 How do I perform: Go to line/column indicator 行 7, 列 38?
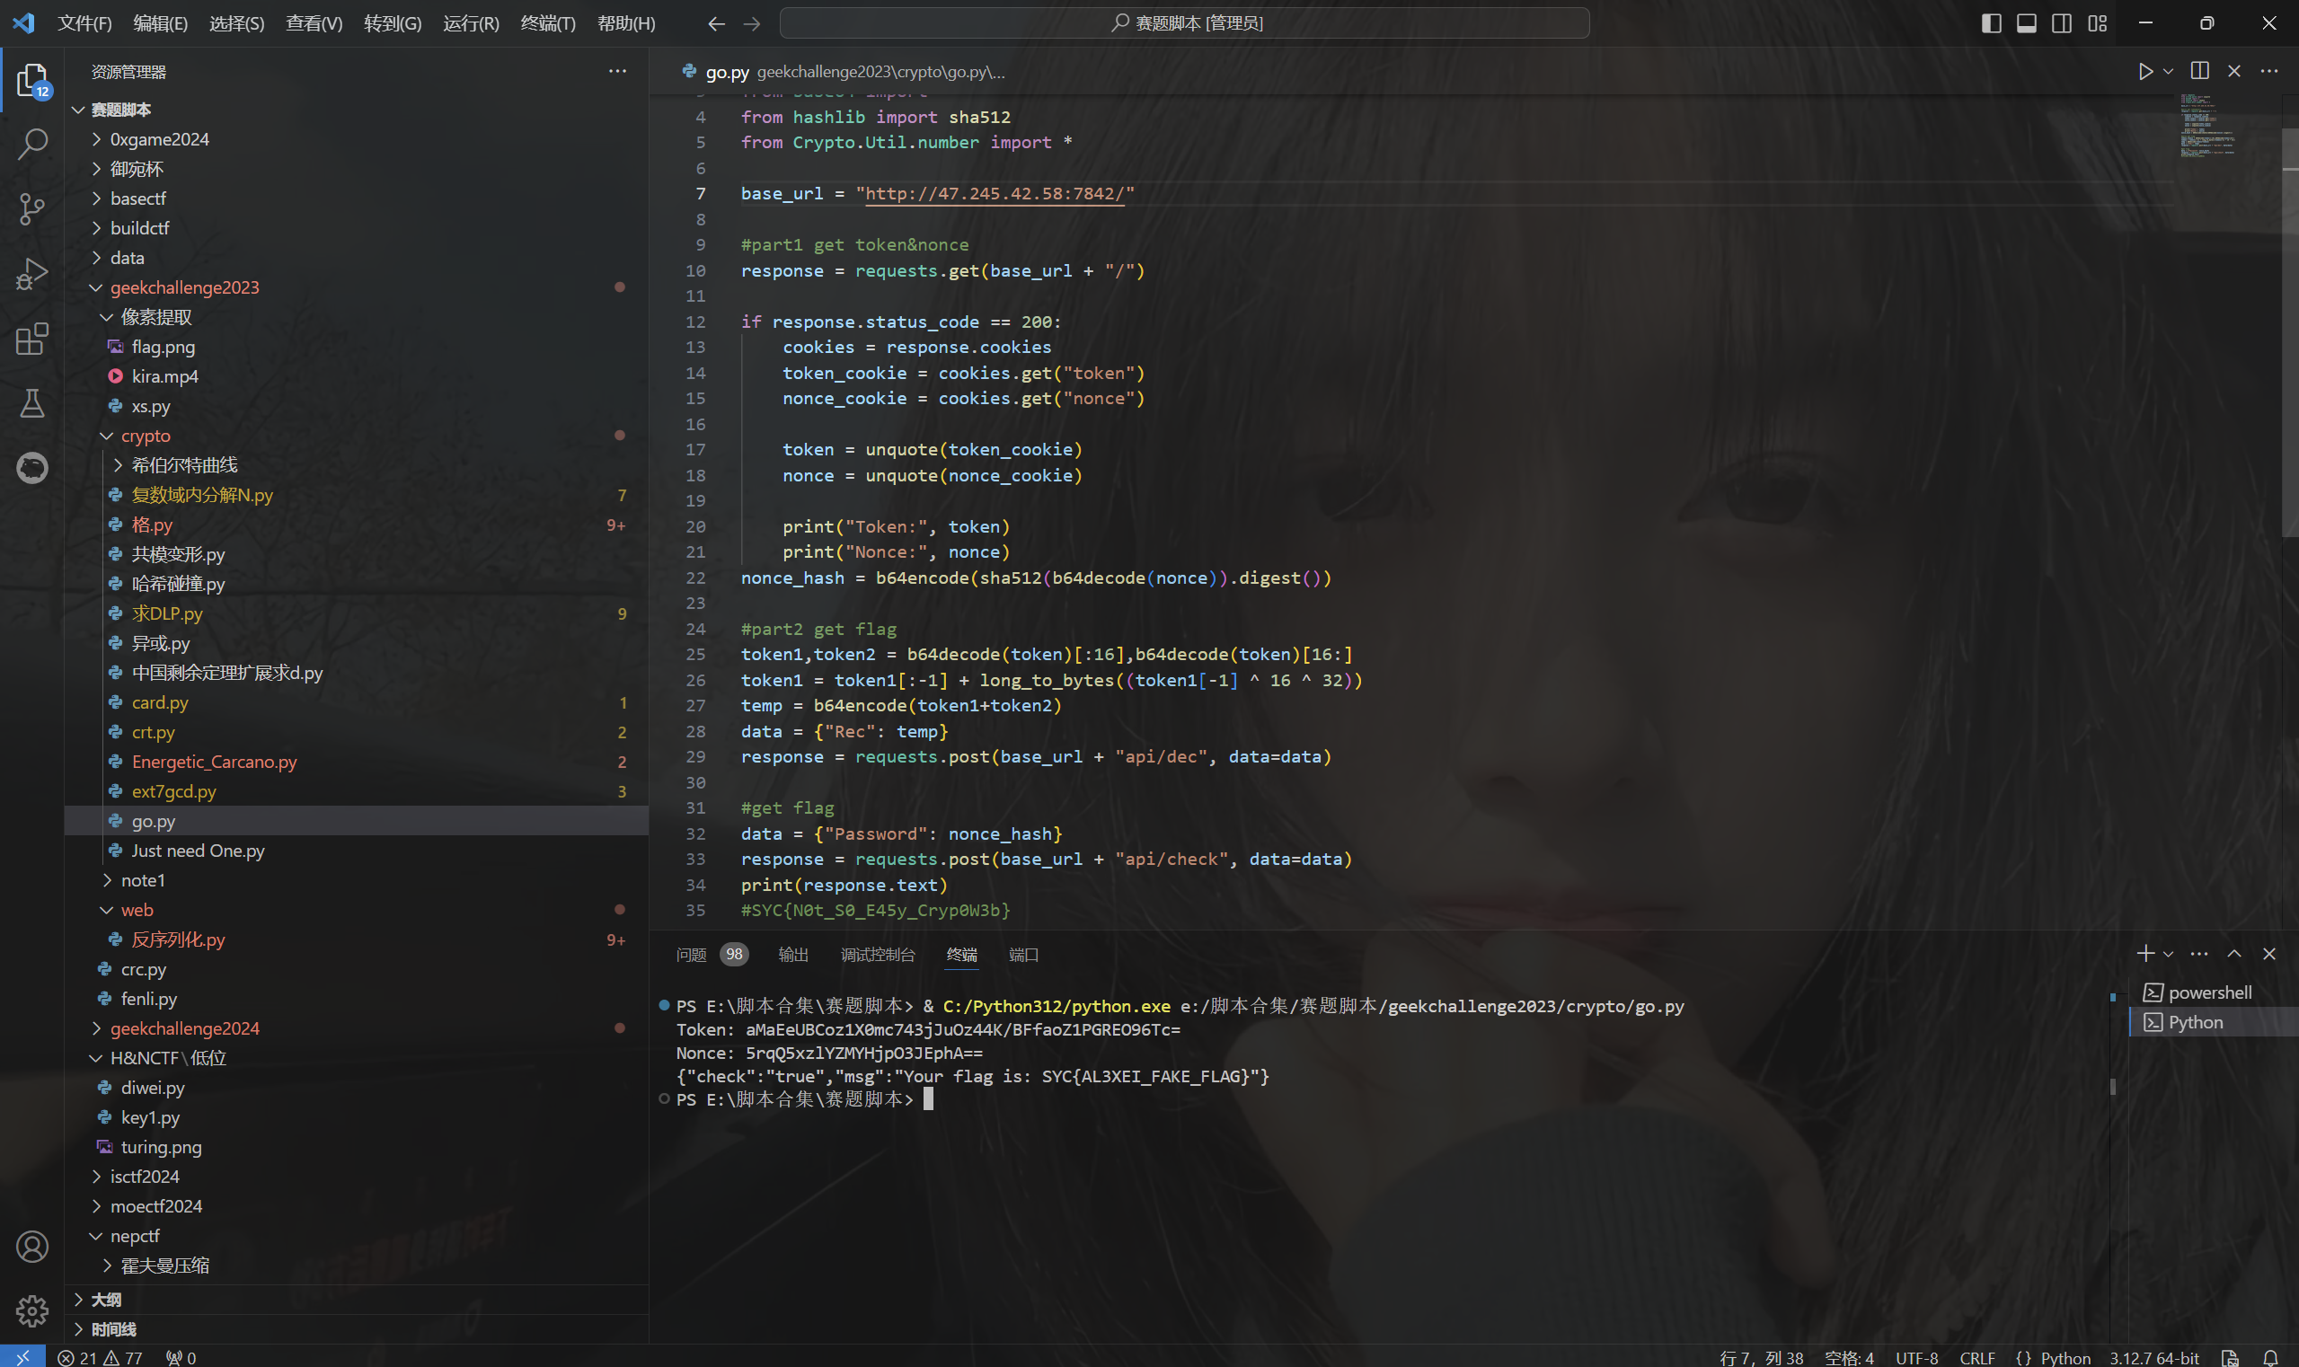point(1761,1357)
